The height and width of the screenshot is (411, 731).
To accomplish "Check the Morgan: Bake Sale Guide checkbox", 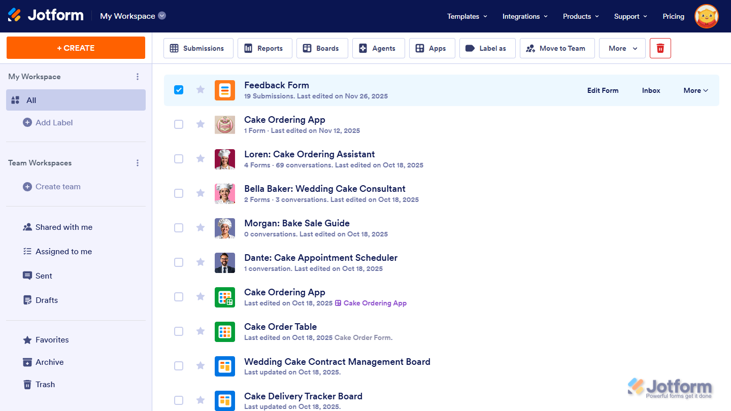I will (x=179, y=228).
